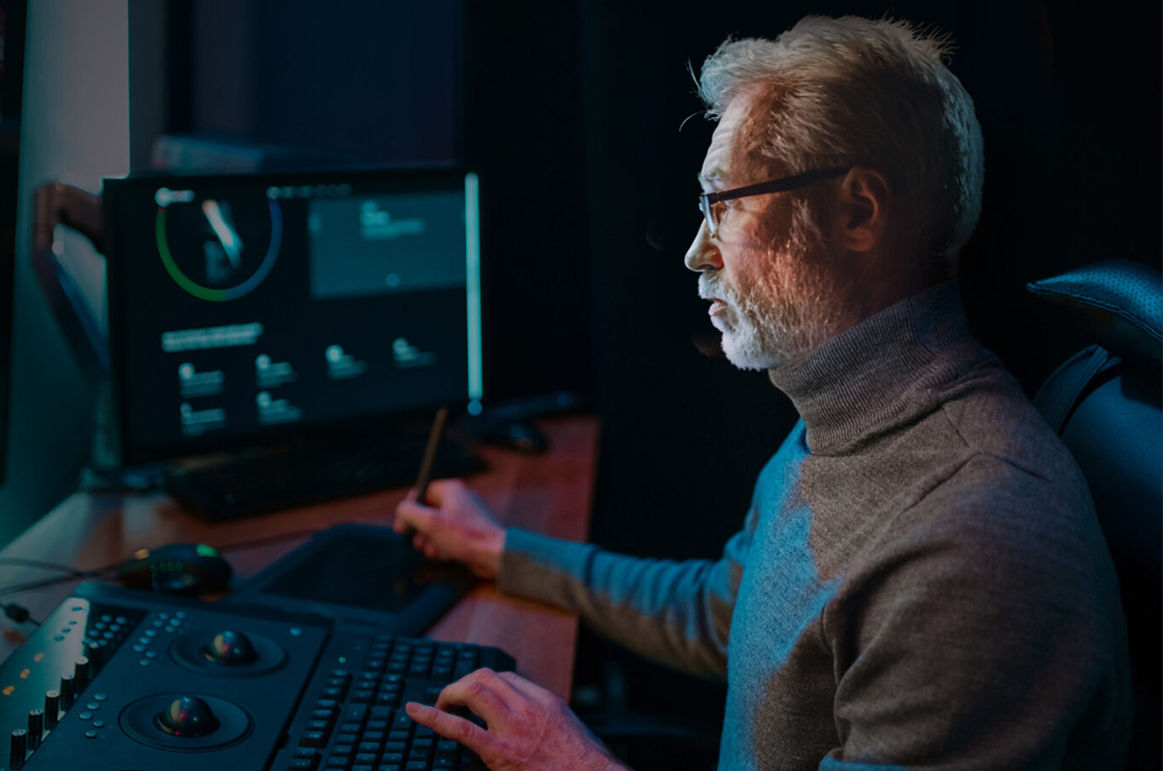
Task: Click the round badge icon above the circular gauge
Action: (162, 198)
